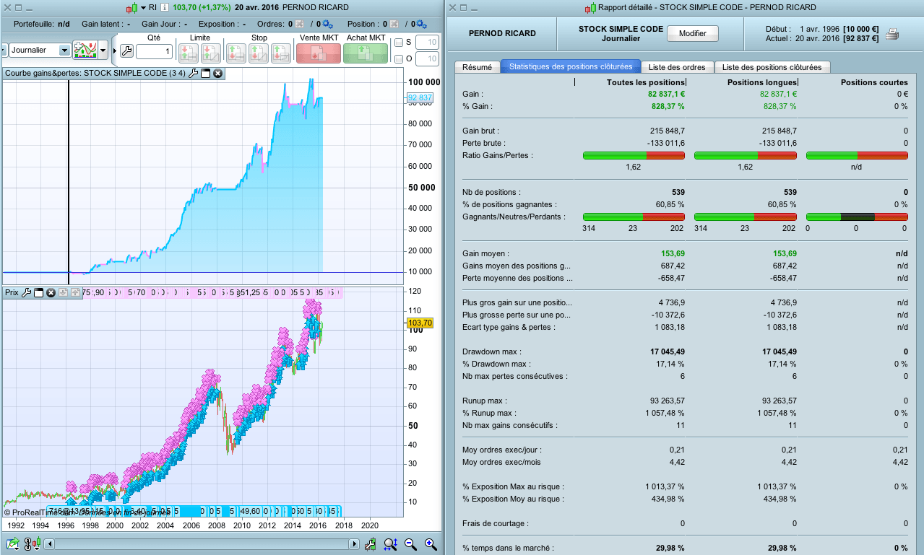Open the Liste des ordres tab
Image resolution: width=924 pixels, height=555 pixels.
coord(676,66)
